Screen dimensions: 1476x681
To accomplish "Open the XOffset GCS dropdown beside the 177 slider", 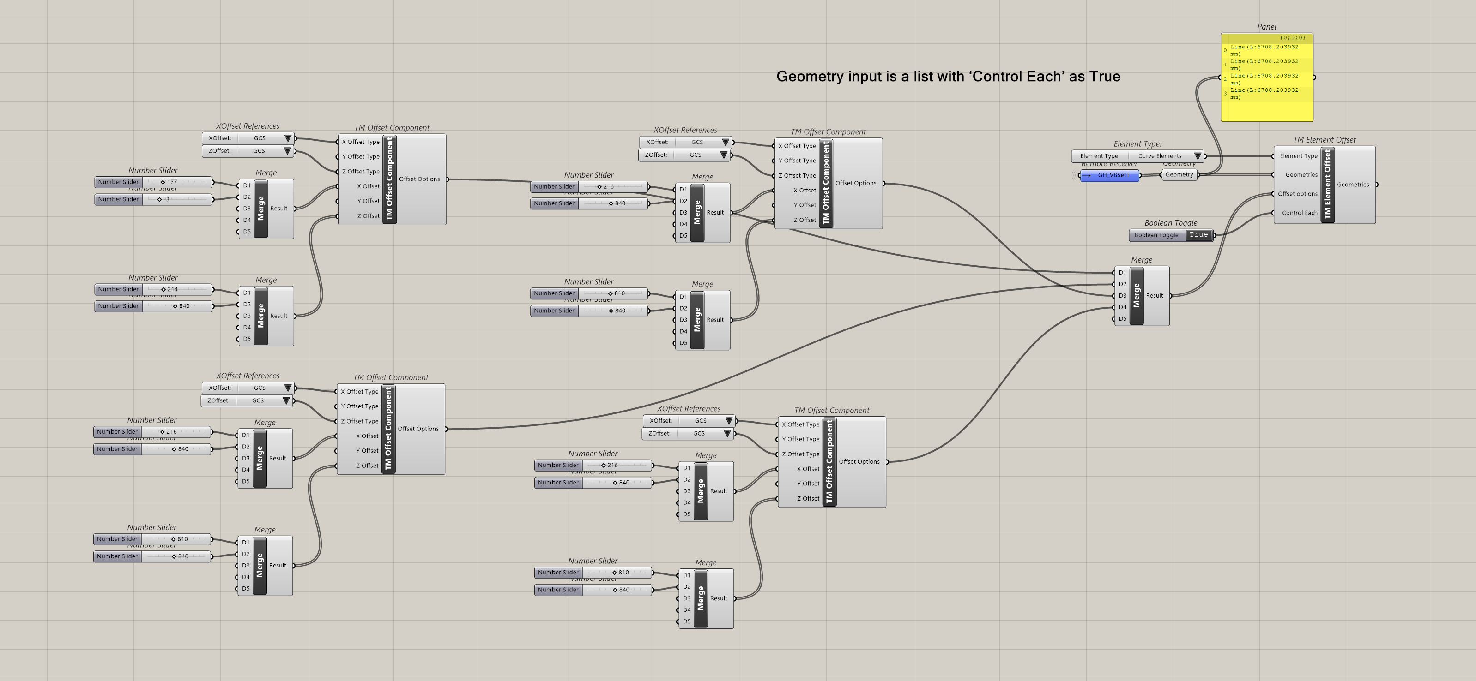I will point(288,138).
